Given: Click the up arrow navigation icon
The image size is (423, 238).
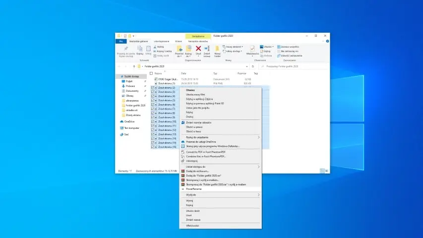Looking at the screenshot, I should (134, 66).
